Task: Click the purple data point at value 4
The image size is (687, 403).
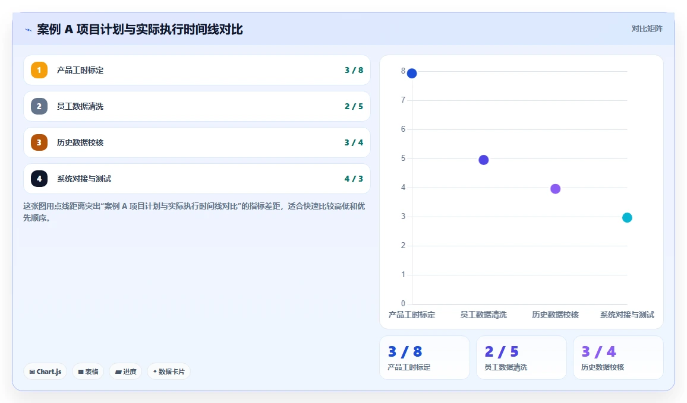Action: click(555, 189)
